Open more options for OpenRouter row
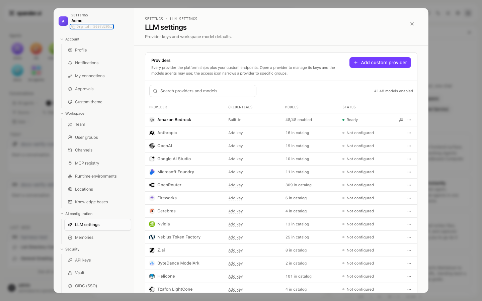 [x=409, y=185]
